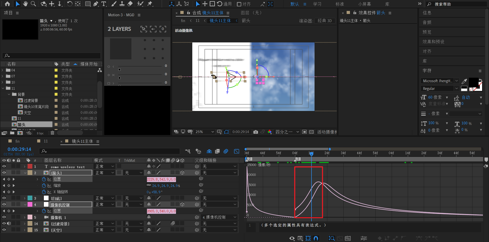The height and width of the screenshot is (242, 489).
Task: Switch to the 11 timeline tab
Action: pyautogui.click(x=46, y=141)
